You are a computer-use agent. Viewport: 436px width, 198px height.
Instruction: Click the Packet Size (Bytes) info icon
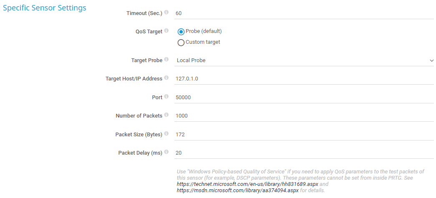(166, 134)
